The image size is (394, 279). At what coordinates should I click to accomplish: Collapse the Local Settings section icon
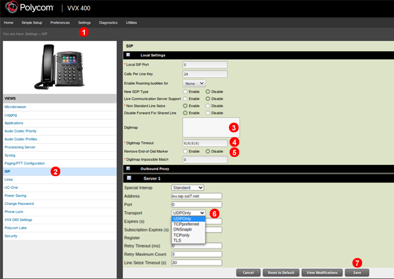click(128, 55)
